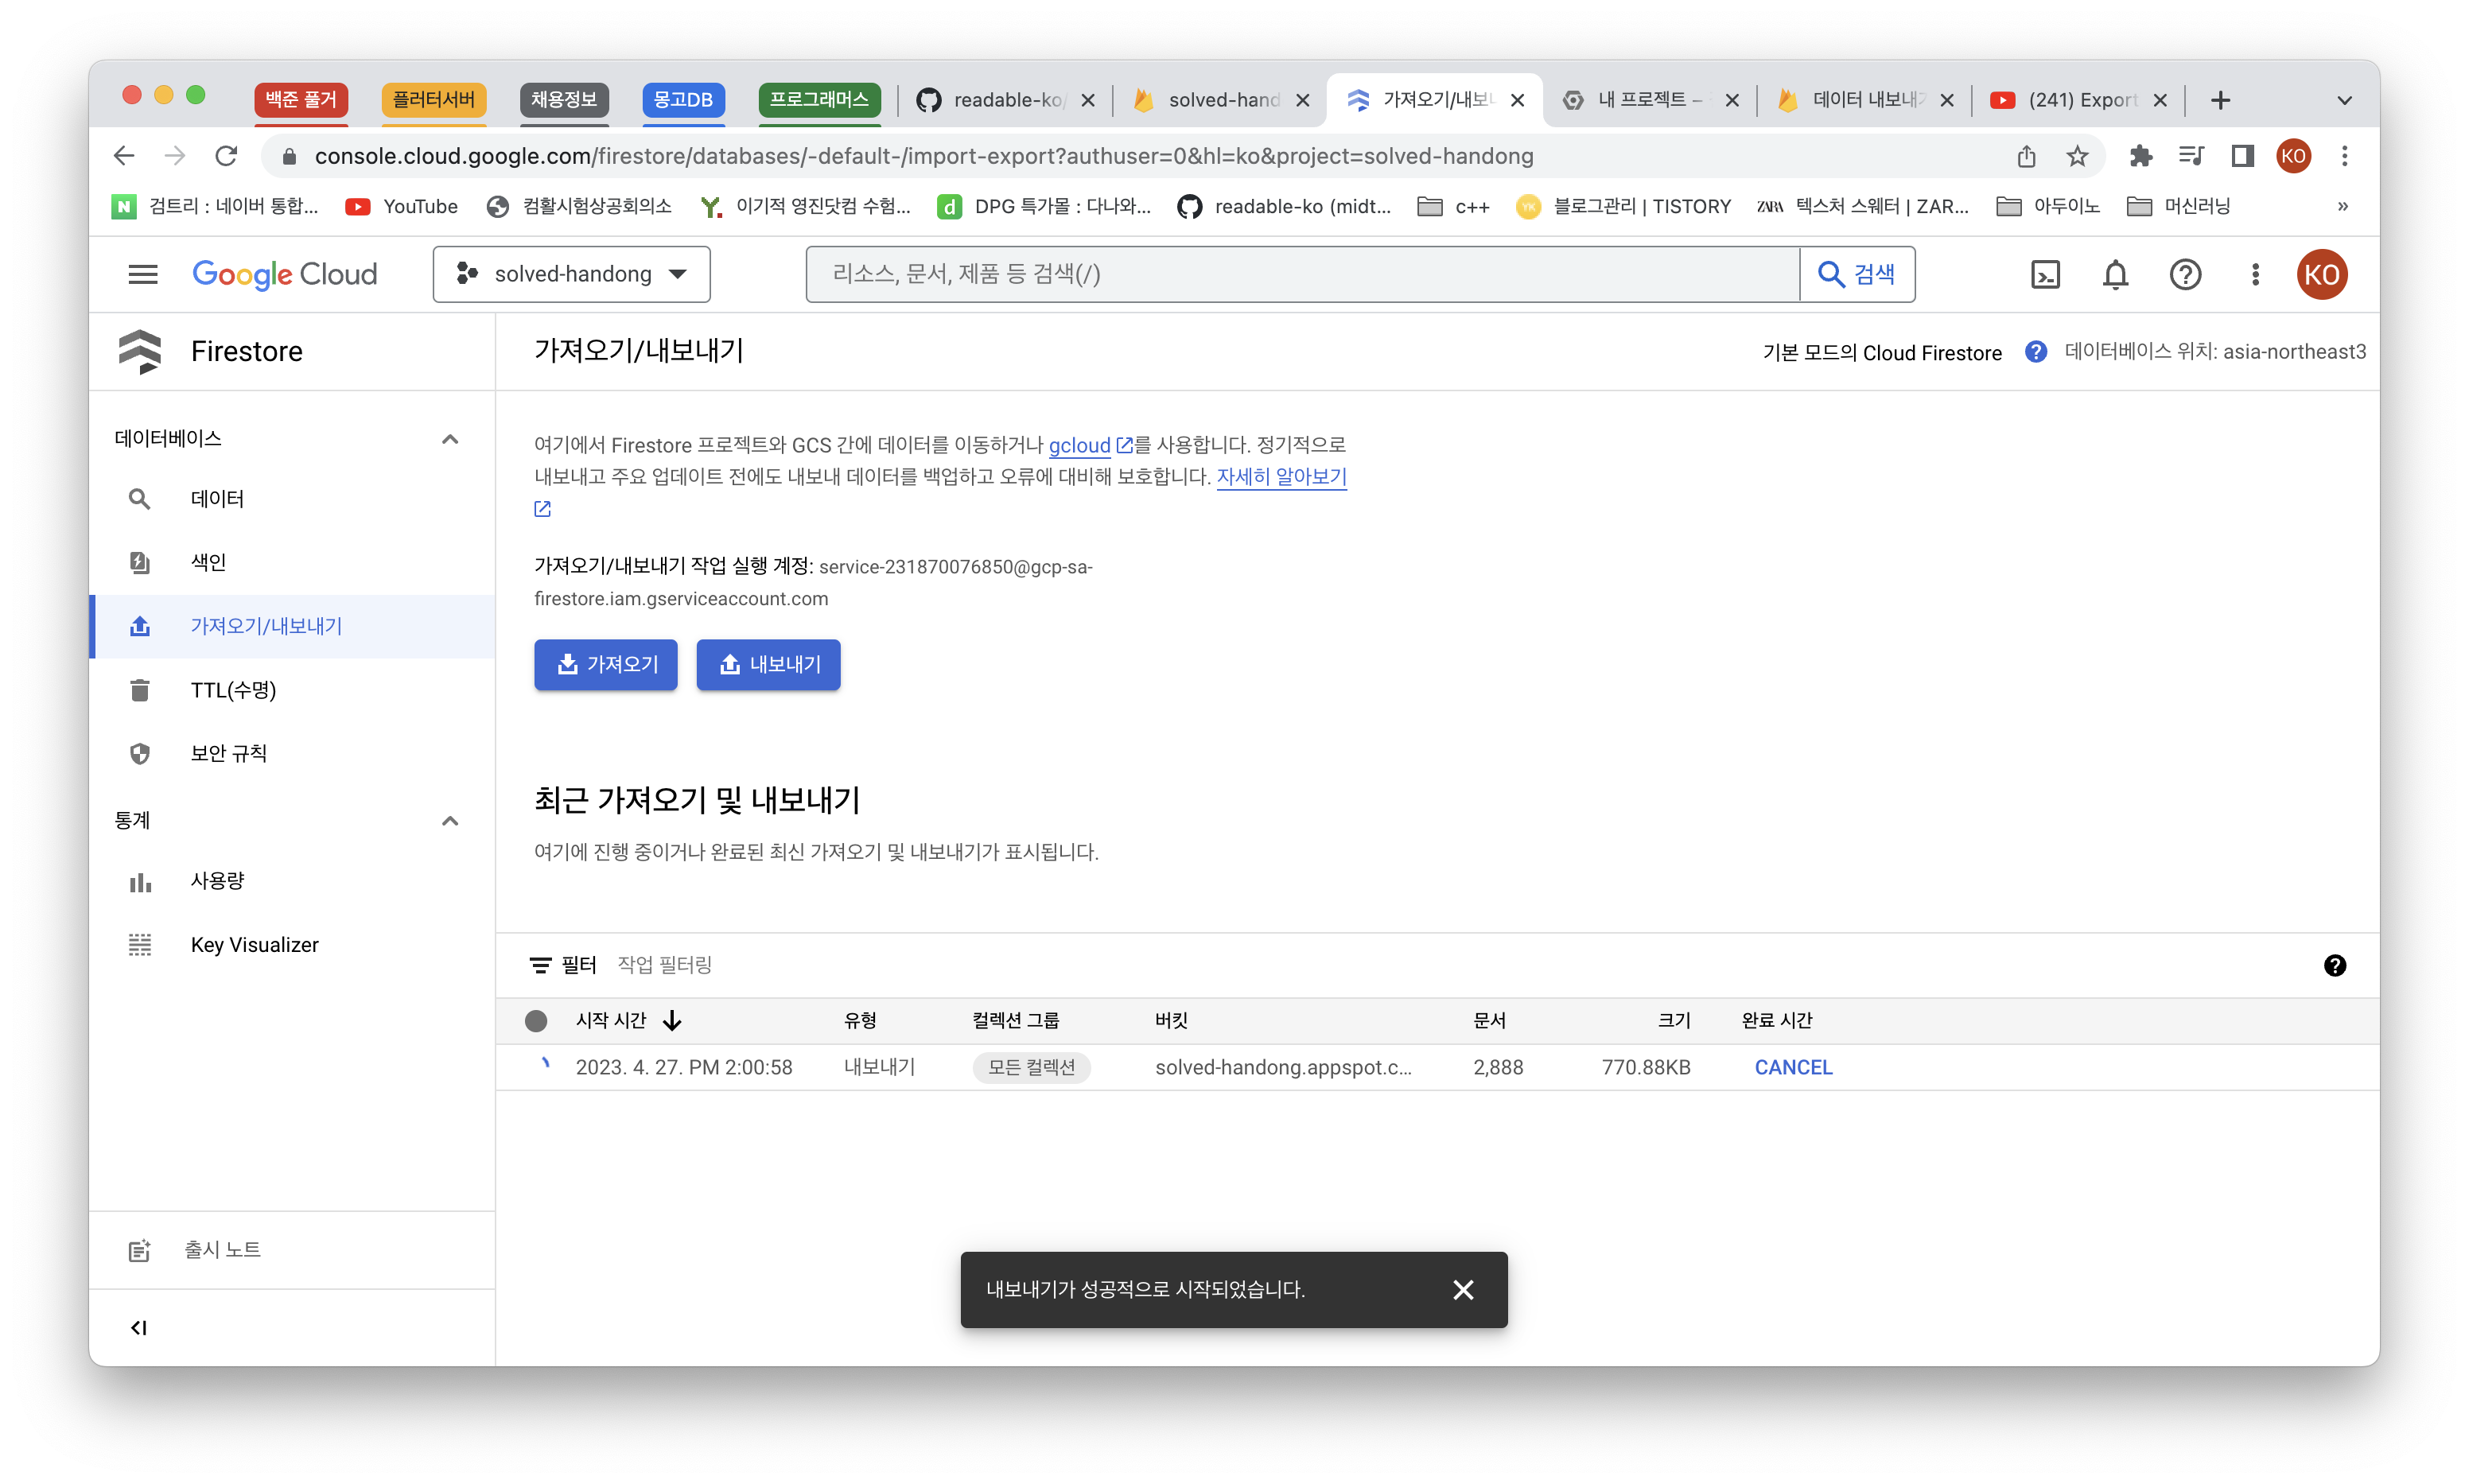Click the 작업 필터링 filter input
The width and height of the screenshot is (2469, 1484).
pyautogui.click(x=664, y=965)
